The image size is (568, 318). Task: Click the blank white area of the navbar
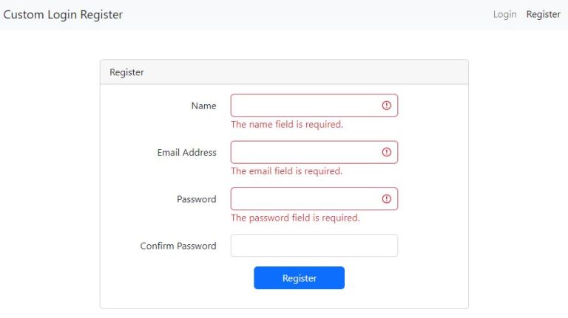point(308,15)
